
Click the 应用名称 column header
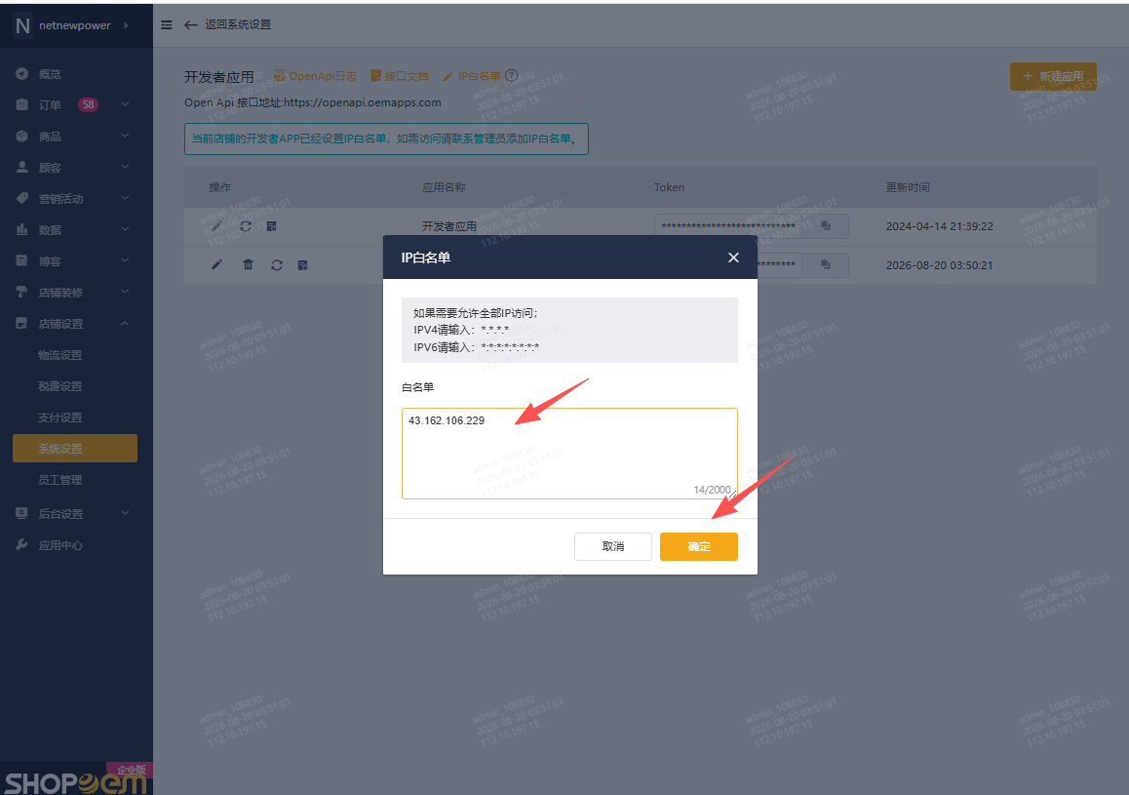pos(444,187)
